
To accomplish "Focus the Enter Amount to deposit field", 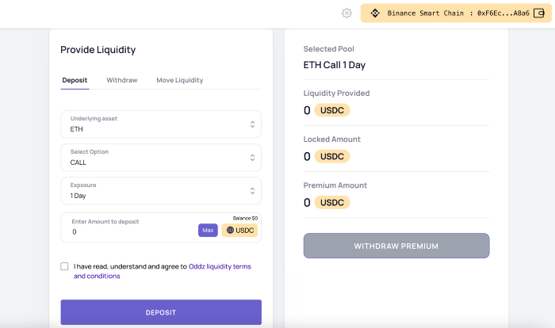I will tap(127, 231).
